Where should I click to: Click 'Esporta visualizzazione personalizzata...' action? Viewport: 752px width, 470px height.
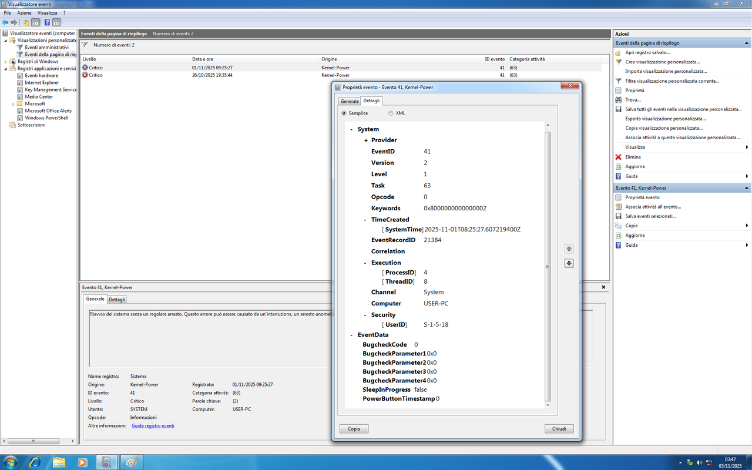[x=664, y=119]
